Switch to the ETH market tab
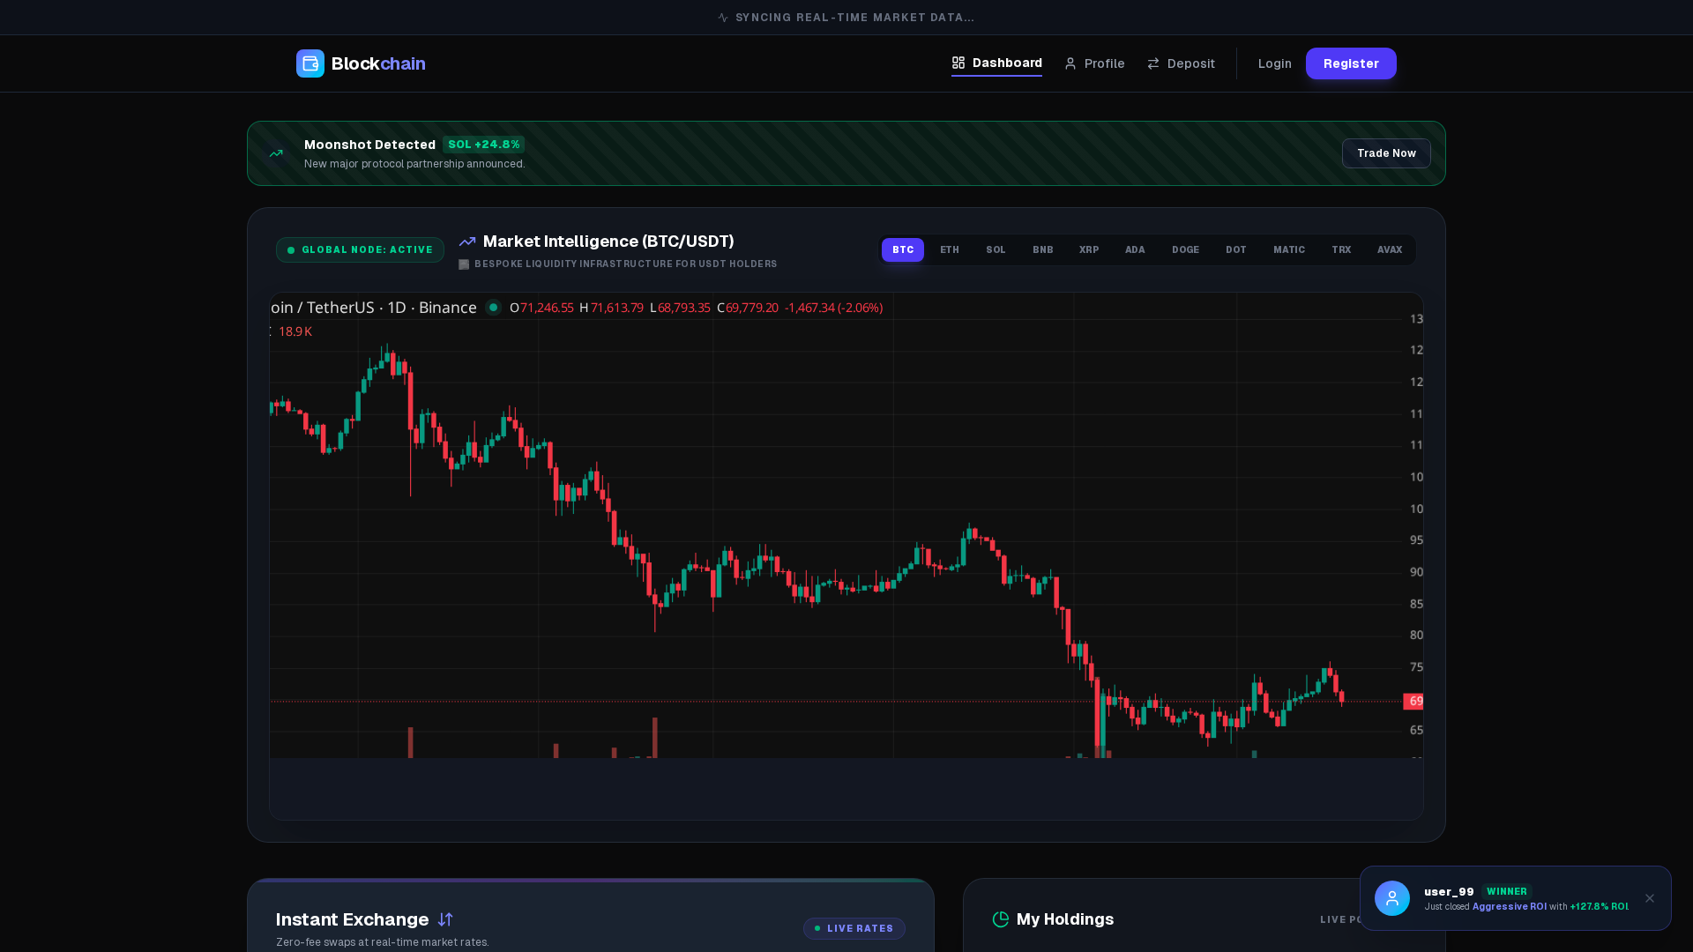 pyautogui.click(x=949, y=249)
